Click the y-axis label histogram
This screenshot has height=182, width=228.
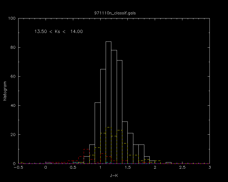tap(5, 91)
